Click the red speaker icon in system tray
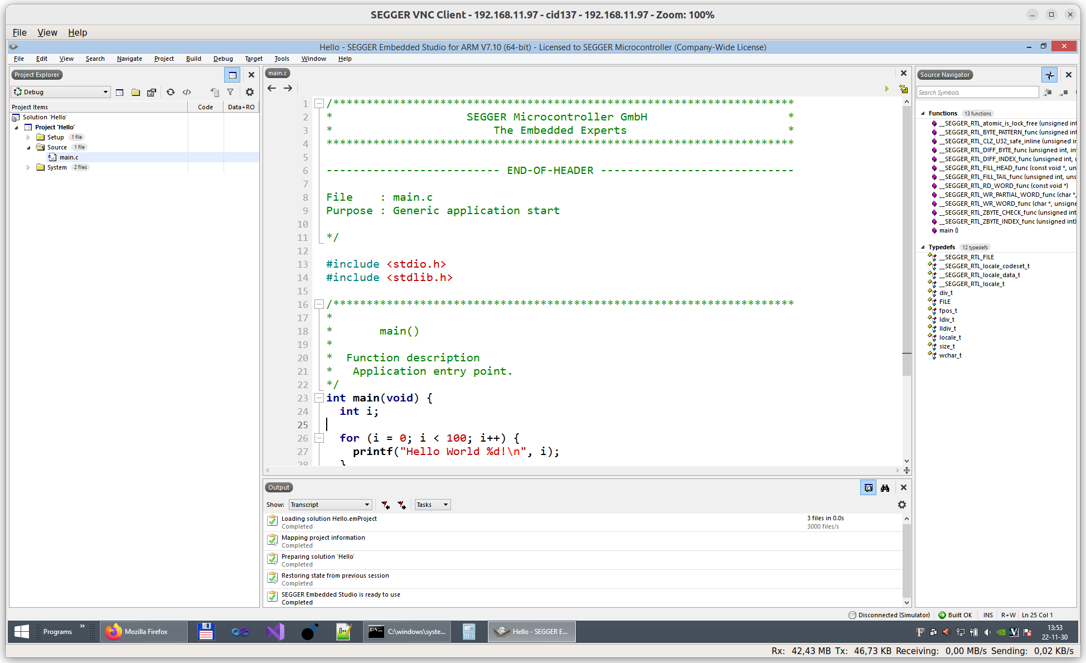The height and width of the screenshot is (663, 1086). [x=946, y=632]
